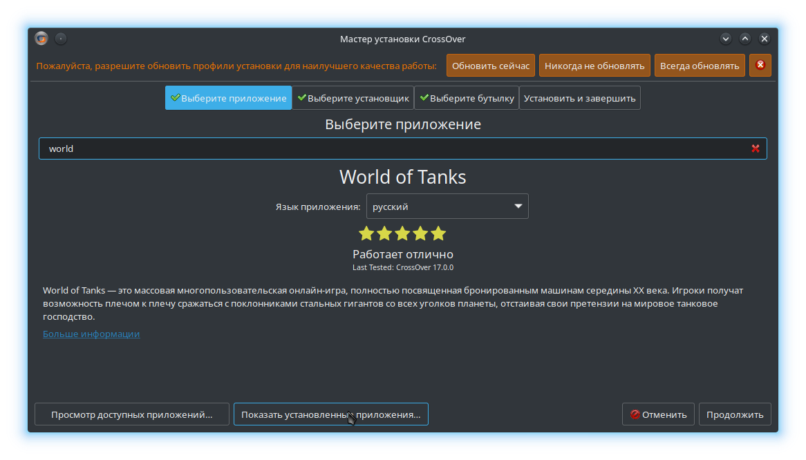The height and width of the screenshot is (460, 806).
Task: Minimize the CrossOver installer window
Action: coord(725,39)
